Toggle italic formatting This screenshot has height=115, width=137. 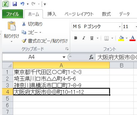84,38
